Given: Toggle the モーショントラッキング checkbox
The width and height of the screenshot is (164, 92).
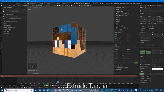Looking at the screenshot, I should point(116,28).
